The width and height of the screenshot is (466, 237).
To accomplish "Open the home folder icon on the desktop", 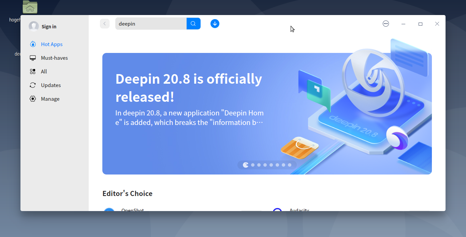I will click(x=30, y=7).
